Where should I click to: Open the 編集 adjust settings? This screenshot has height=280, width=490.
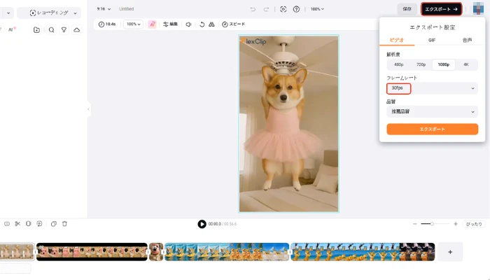[170, 24]
